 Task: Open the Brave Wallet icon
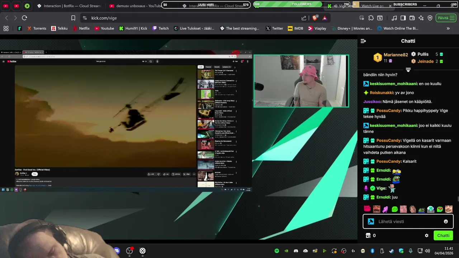[x=412, y=18]
